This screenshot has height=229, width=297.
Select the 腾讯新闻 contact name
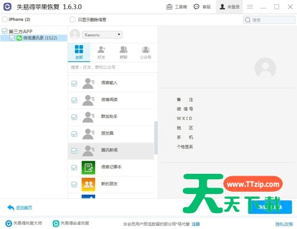tap(109, 150)
